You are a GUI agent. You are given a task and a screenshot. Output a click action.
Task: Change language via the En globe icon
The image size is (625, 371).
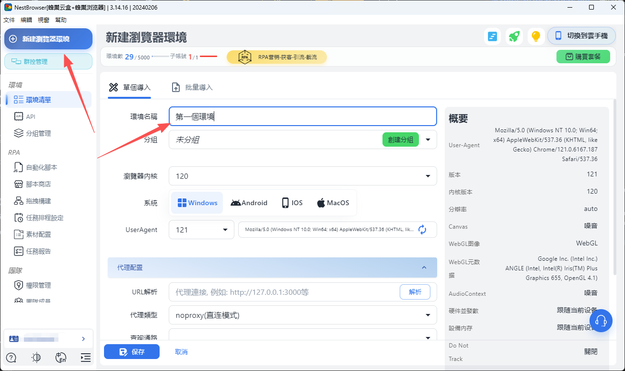coord(60,358)
